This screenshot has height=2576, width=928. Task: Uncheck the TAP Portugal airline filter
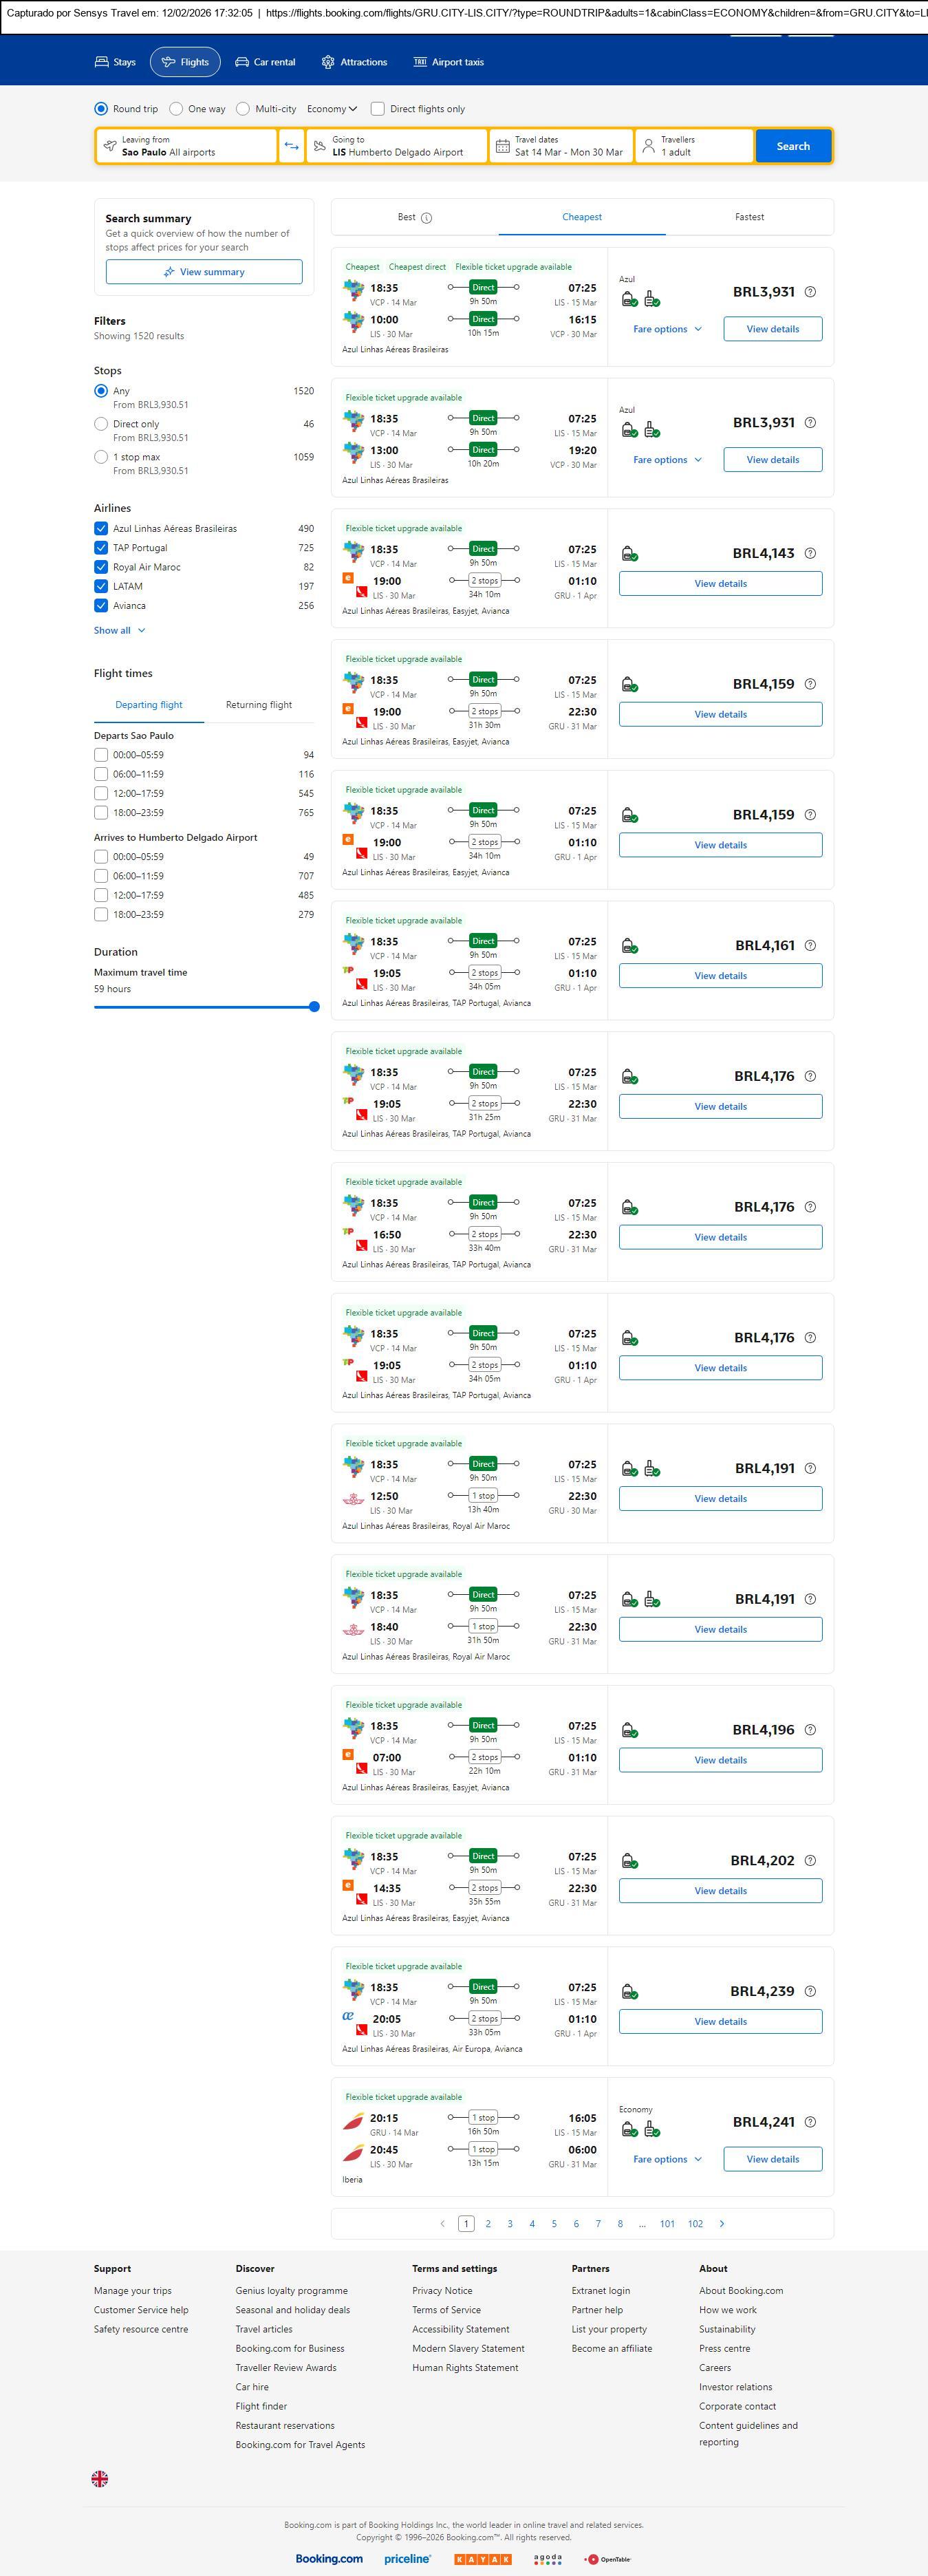pyautogui.click(x=101, y=548)
